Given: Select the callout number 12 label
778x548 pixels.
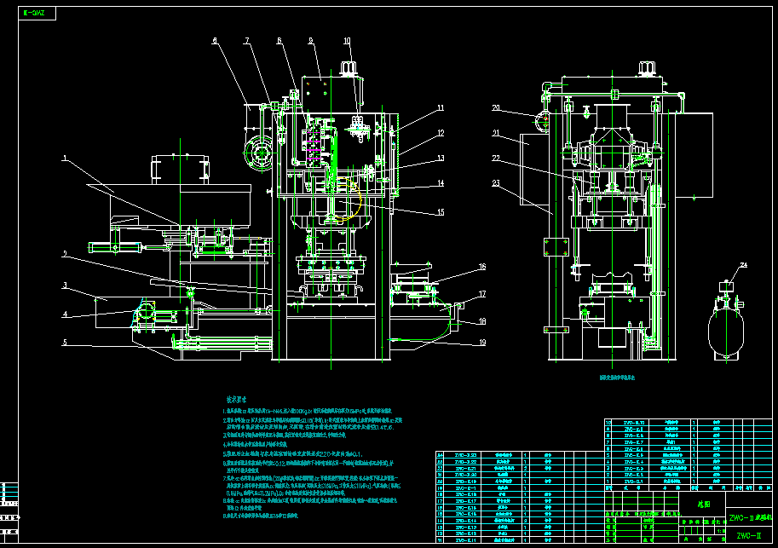Looking at the screenshot, I should click(x=441, y=133).
